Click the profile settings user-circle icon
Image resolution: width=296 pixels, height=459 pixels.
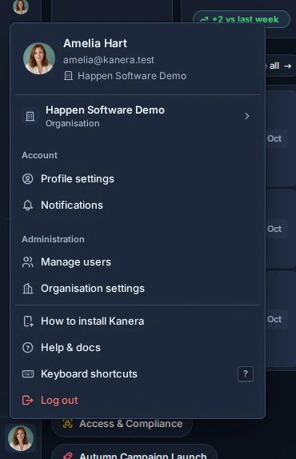click(28, 179)
